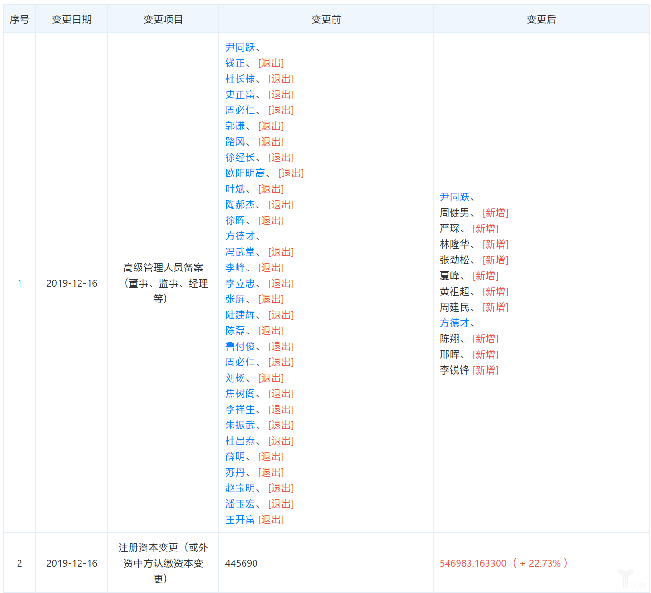Open the 陈磊 name link
This screenshot has width=651, height=593.
(x=235, y=331)
